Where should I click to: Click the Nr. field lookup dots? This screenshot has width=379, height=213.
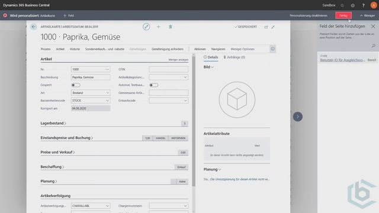(107, 69)
